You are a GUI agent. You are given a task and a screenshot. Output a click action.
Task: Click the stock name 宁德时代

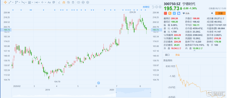click(189, 4)
